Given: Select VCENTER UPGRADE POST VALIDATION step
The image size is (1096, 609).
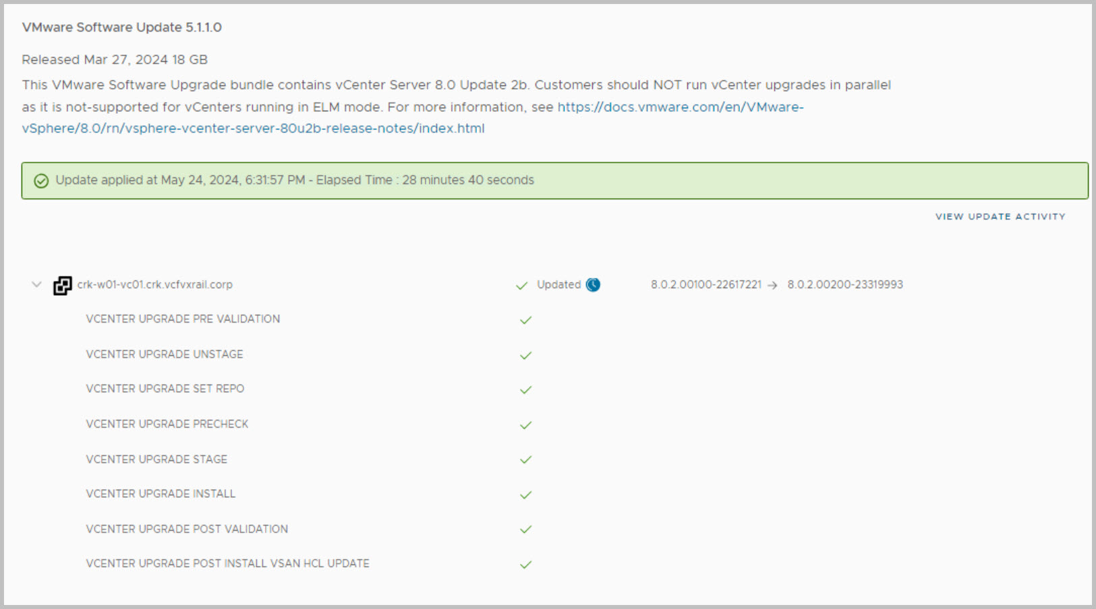Looking at the screenshot, I should (187, 529).
